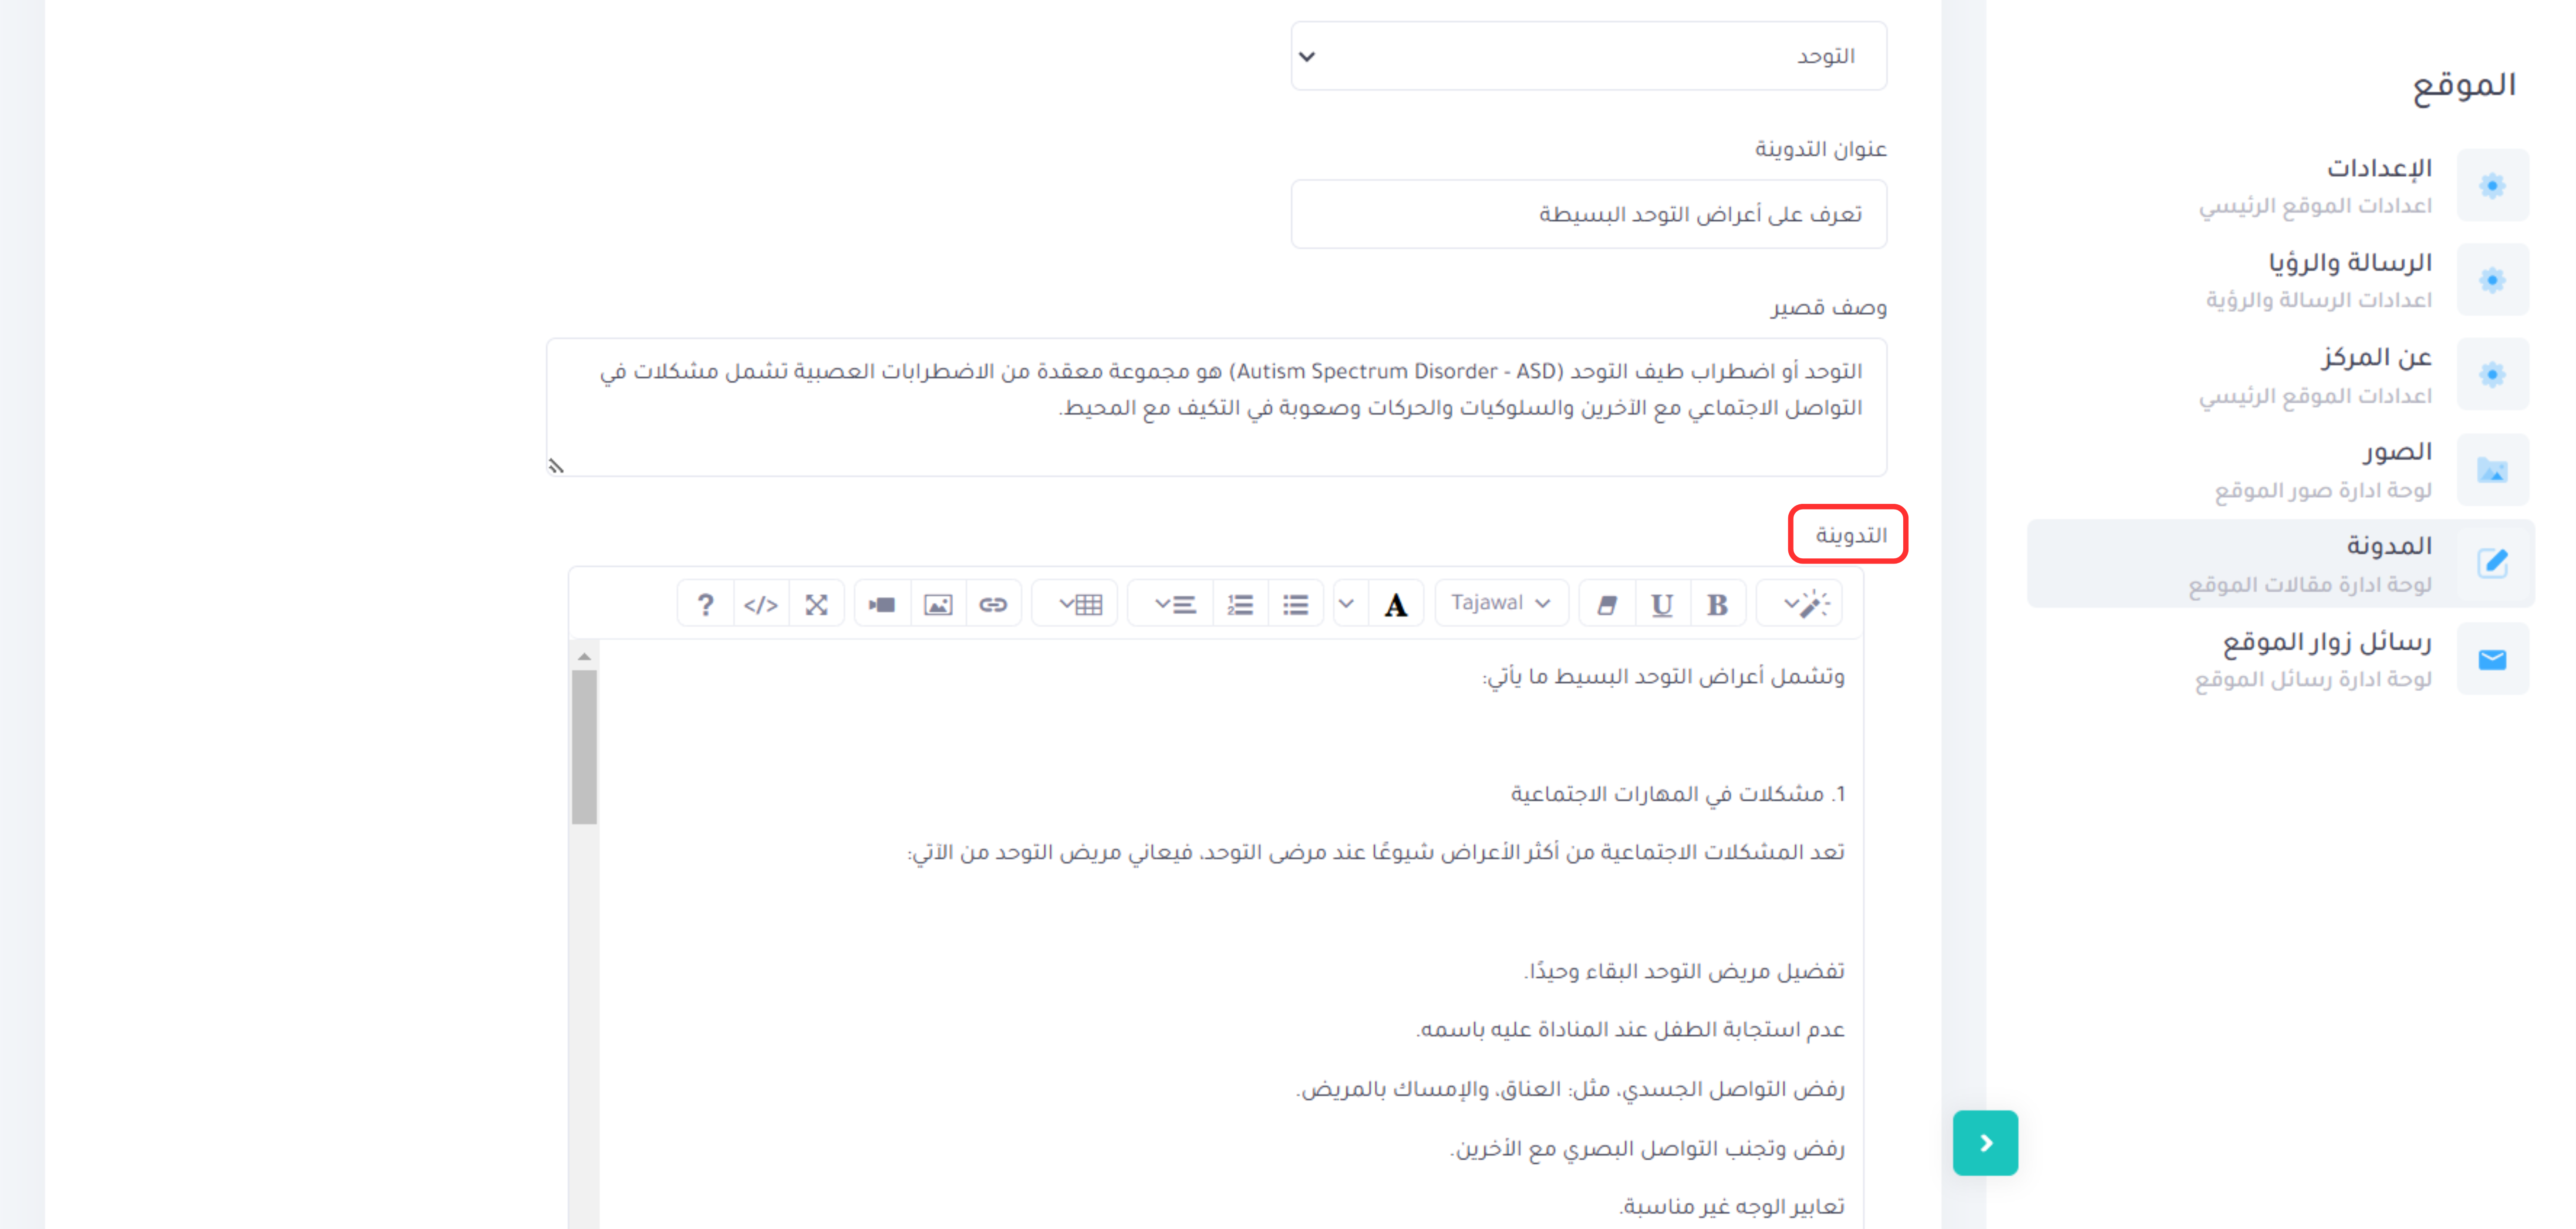Image resolution: width=2576 pixels, height=1229 pixels.
Task: Click the gear icon beside الرسالة والرؤيا
Action: (2492, 280)
